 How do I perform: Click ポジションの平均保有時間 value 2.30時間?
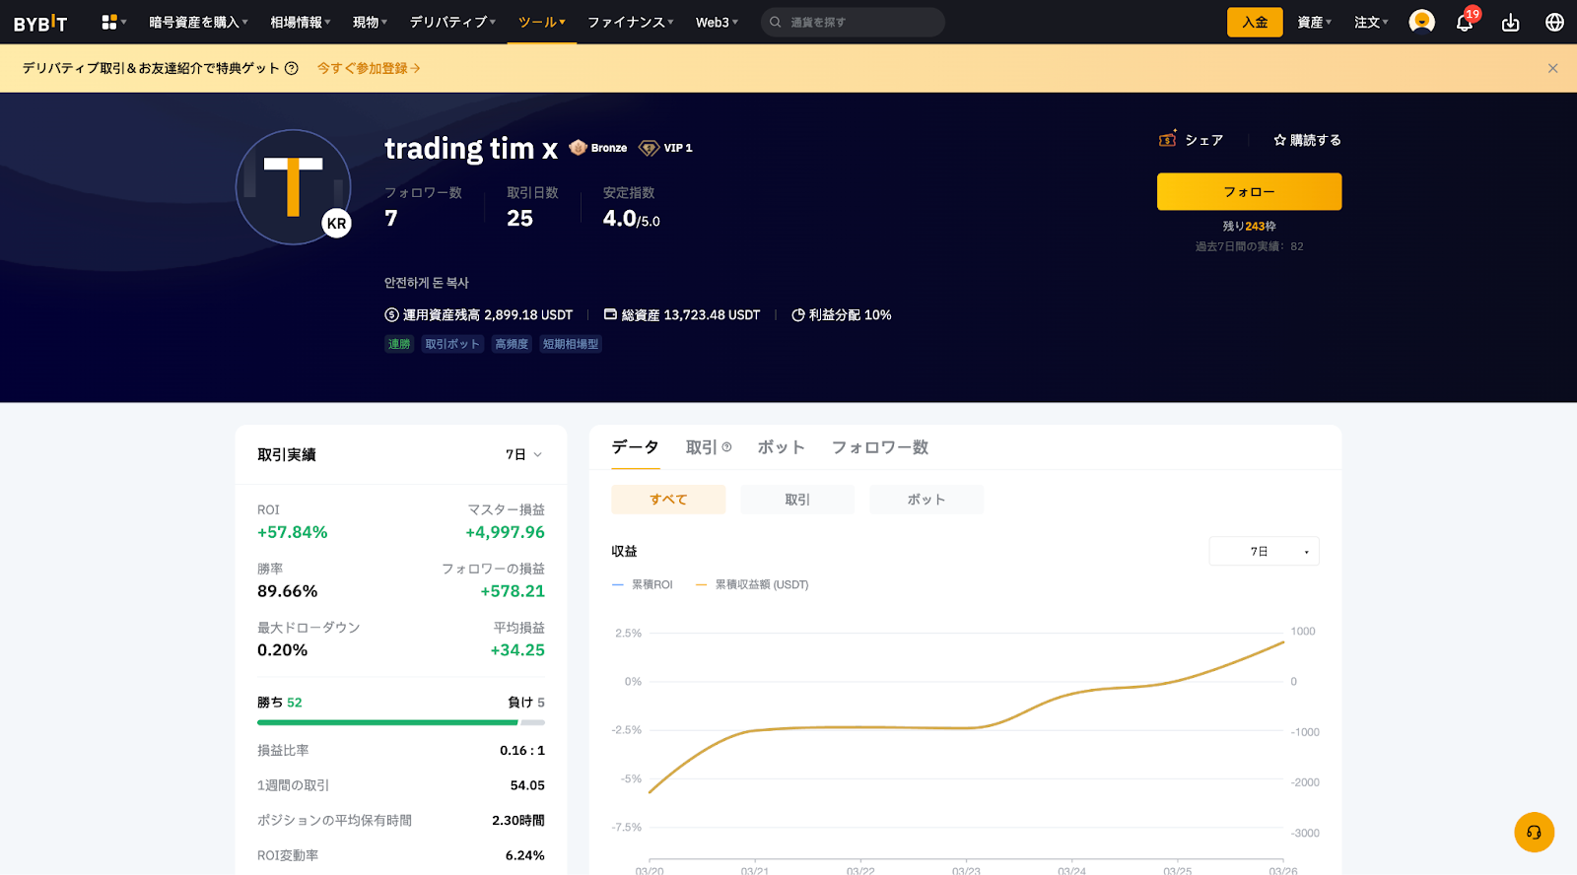point(518,821)
